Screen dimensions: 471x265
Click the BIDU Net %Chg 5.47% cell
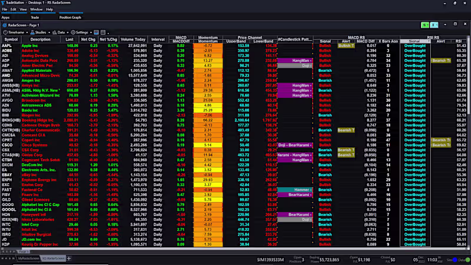(x=113, y=110)
